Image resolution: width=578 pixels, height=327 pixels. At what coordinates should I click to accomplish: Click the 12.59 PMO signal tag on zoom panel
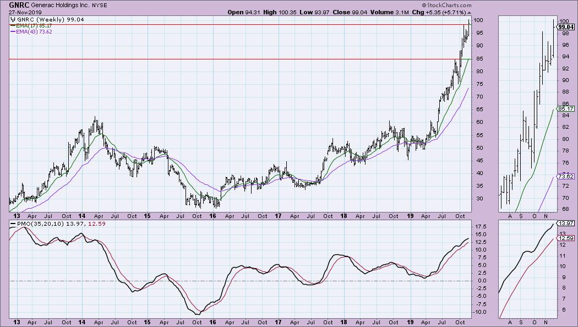[x=566, y=238]
